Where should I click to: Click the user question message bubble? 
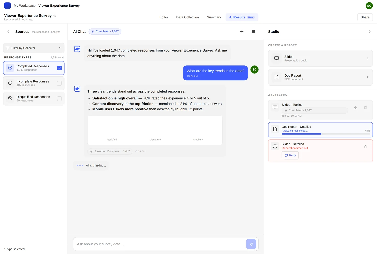point(215,73)
